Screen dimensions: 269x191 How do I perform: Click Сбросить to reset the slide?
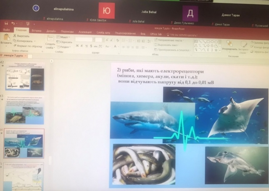[64, 42]
